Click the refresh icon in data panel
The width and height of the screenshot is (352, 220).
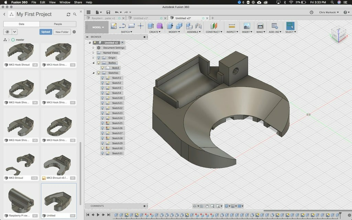pos(68,14)
